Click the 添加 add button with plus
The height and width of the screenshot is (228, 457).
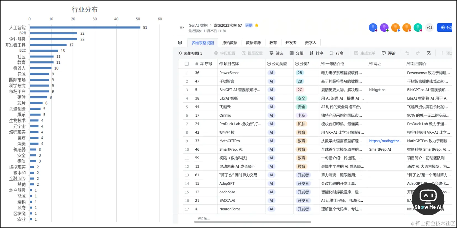point(446,53)
